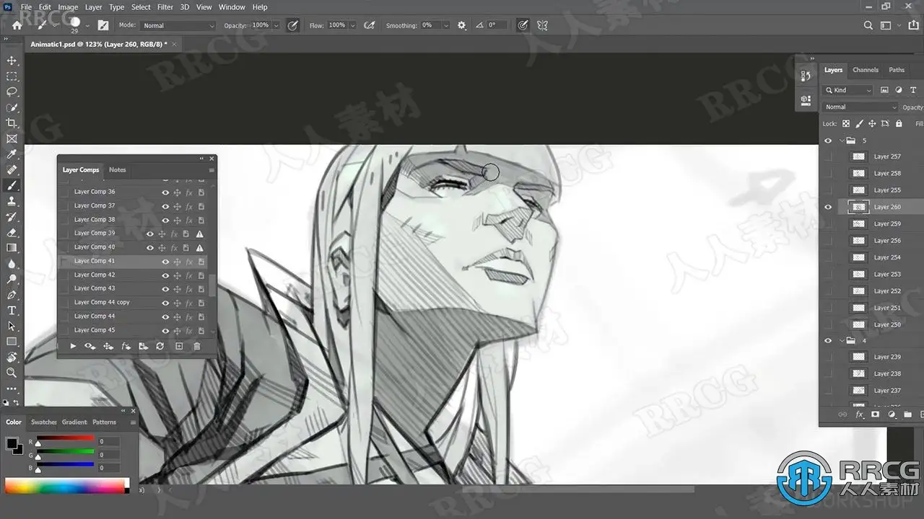This screenshot has height=519, width=924.
Task: Click the search icon in options bar
Action: click(x=868, y=25)
